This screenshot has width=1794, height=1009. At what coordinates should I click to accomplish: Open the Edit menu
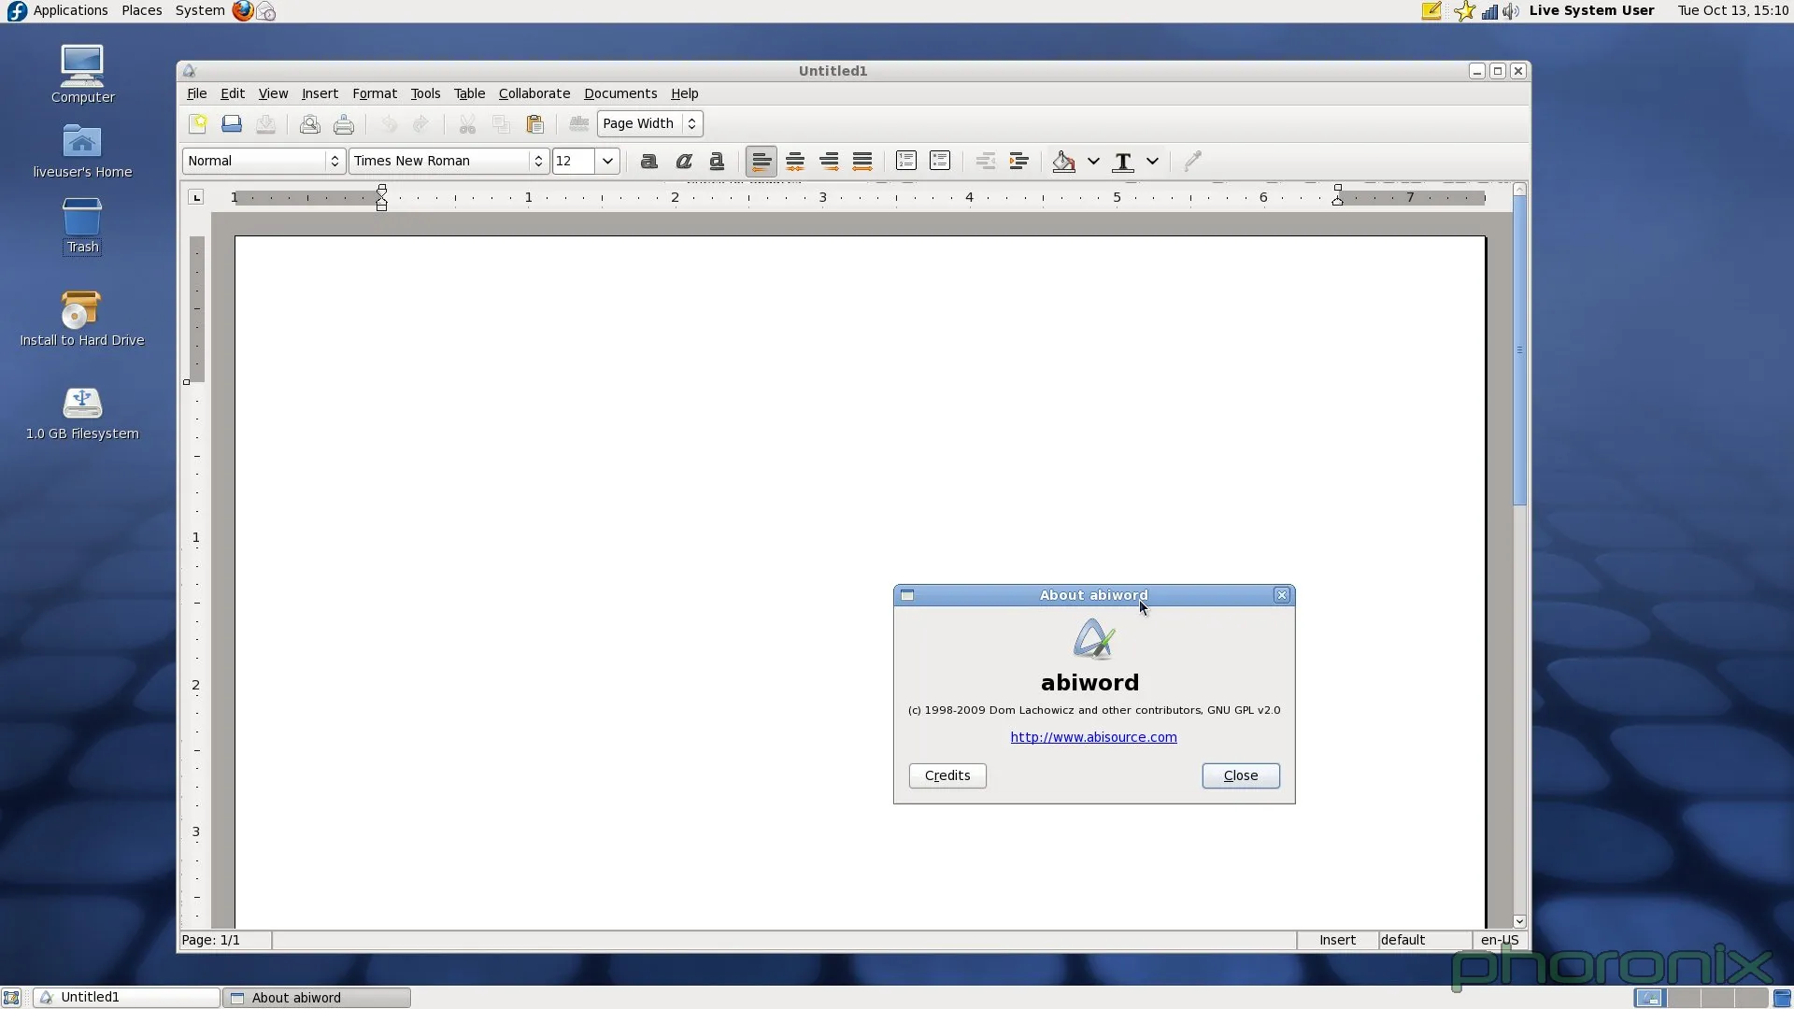pyautogui.click(x=232, y=93)
